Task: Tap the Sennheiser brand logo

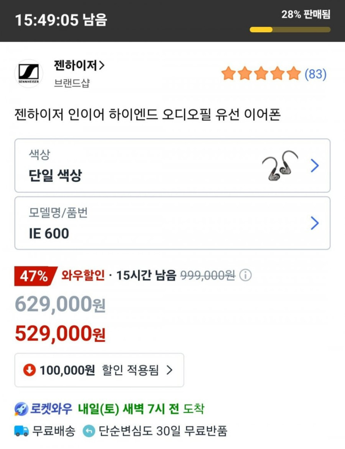Action: pos(29,74)
